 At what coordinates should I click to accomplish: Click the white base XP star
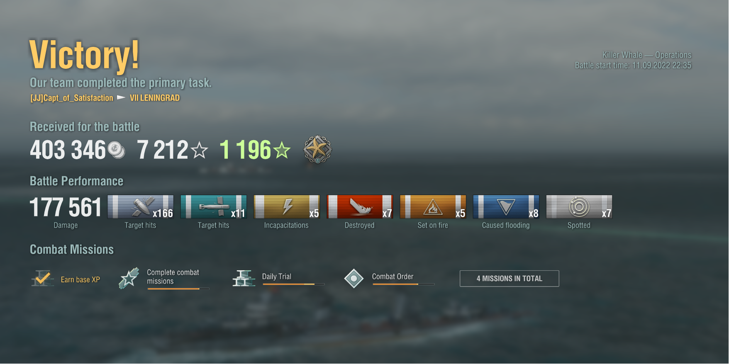[x=200, y=150]
